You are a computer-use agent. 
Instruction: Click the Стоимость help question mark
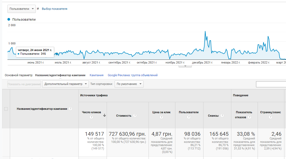tap(135, 116)
